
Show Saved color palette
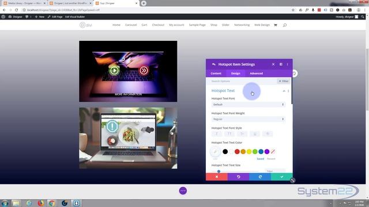click(260, 159)
